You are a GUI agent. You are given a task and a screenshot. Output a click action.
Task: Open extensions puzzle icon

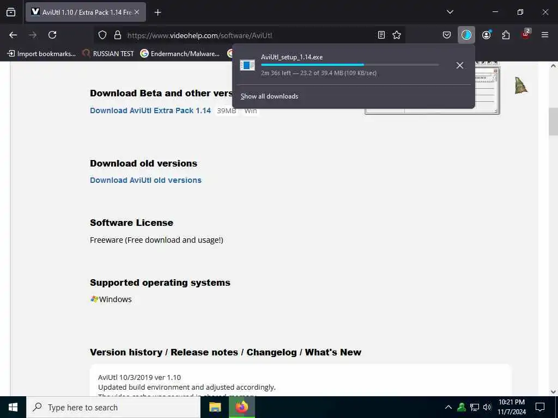(x=506, y=35)
